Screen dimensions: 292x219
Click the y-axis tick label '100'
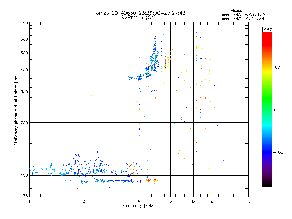click(24, 175)
